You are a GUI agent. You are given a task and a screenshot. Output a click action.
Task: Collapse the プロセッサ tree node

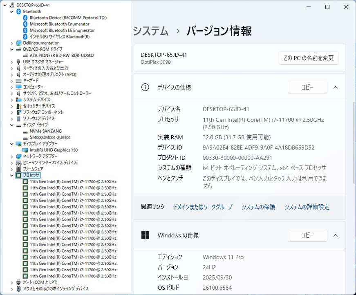pos(11,175)
